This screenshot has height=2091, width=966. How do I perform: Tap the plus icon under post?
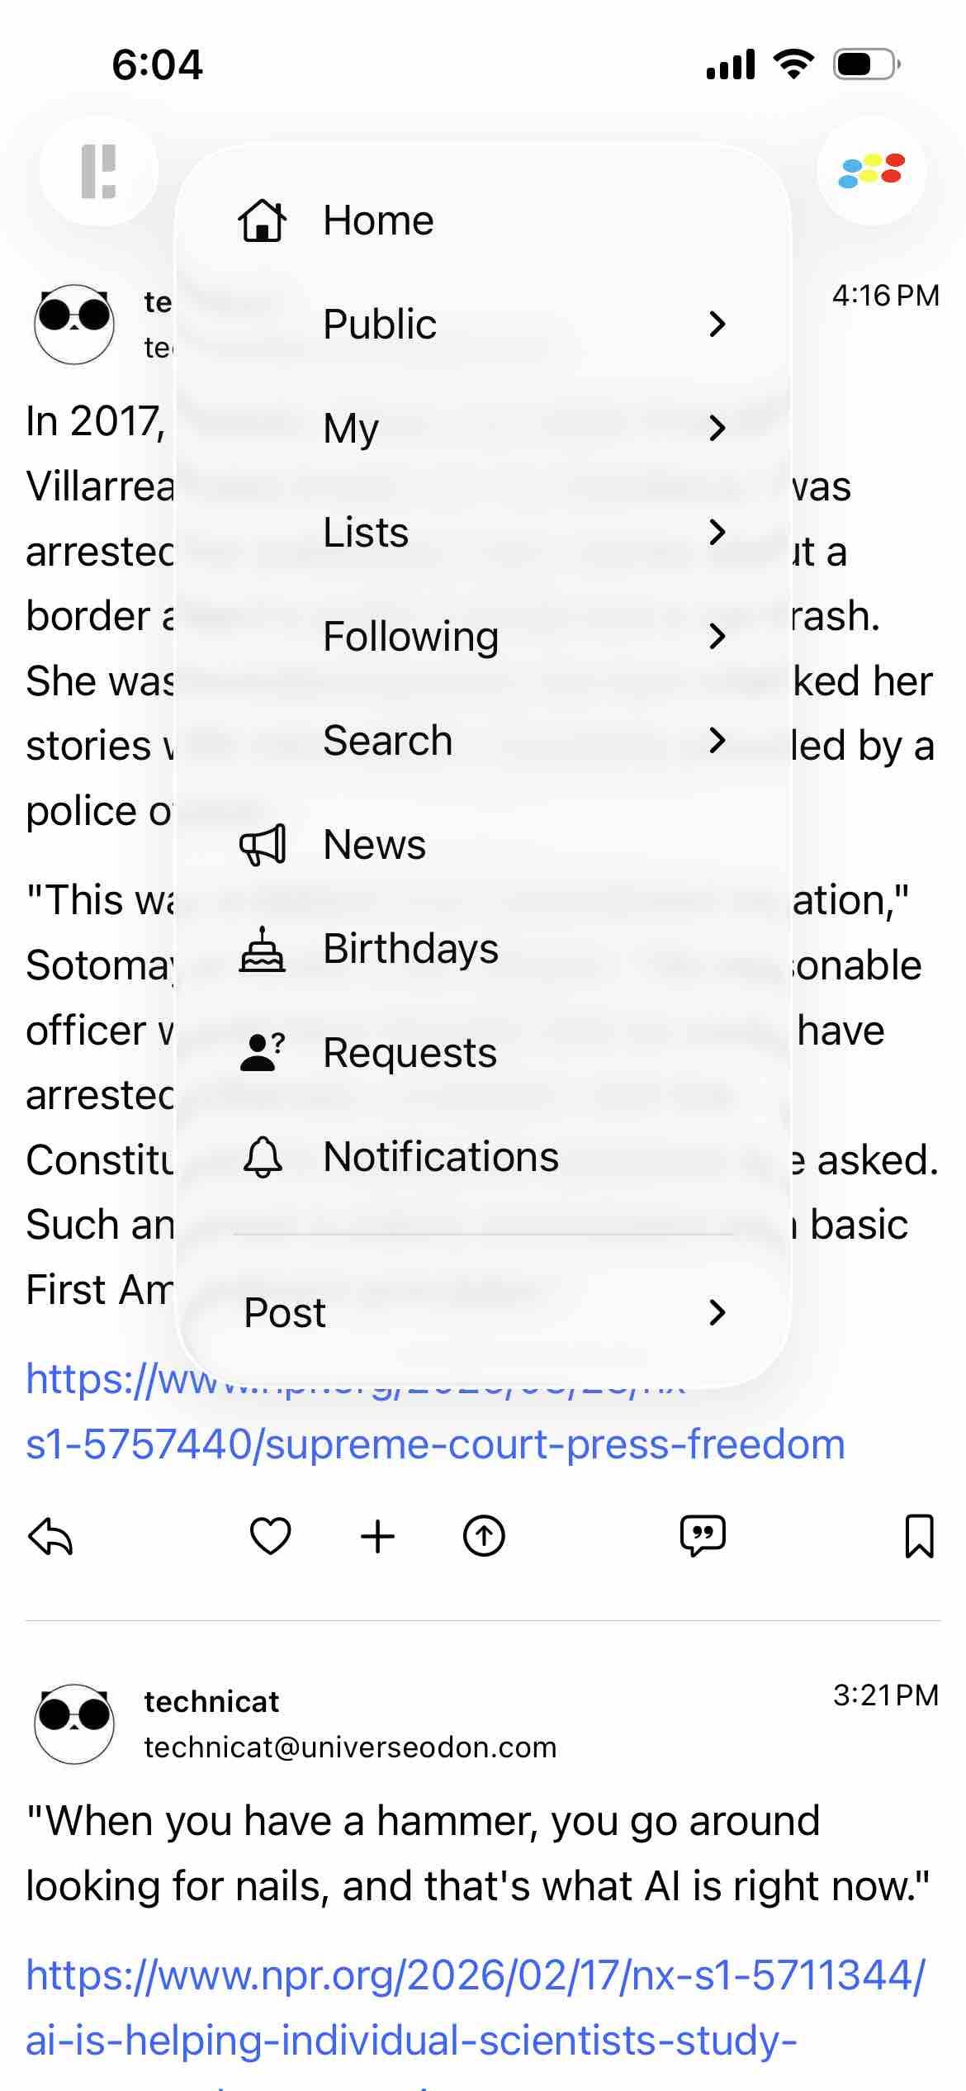(377, 1537)
